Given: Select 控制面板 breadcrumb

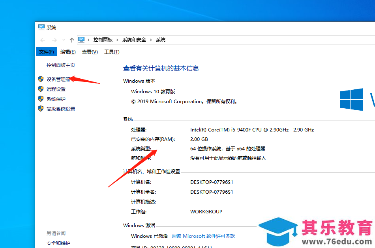Looking at the screenshot, I should tap(103, 40).
